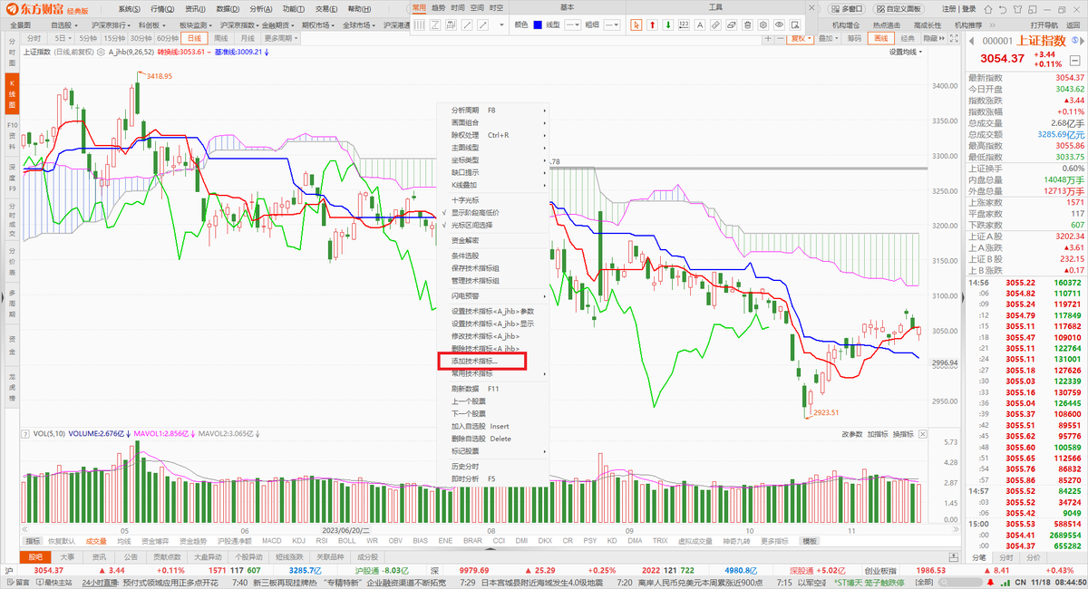Toggle the 画线 drawing mode button
The image size is (1088, 589).
click(x=879, y=38)
